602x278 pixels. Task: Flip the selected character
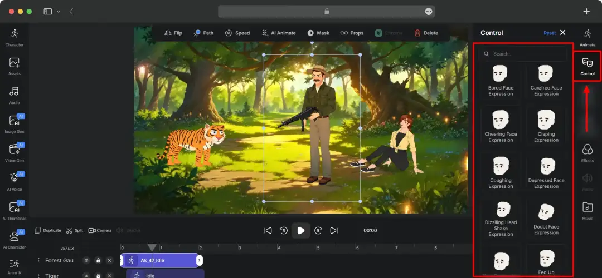[173, 33]
